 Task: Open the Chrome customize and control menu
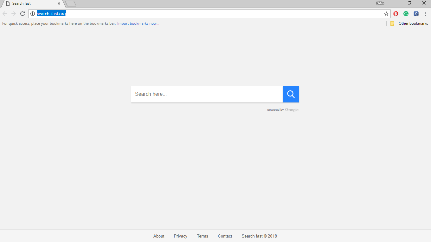click(x=426, y=14)
